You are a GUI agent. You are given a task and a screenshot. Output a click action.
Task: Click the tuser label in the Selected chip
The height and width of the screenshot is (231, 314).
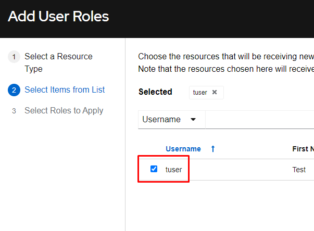tap(200, 93)
